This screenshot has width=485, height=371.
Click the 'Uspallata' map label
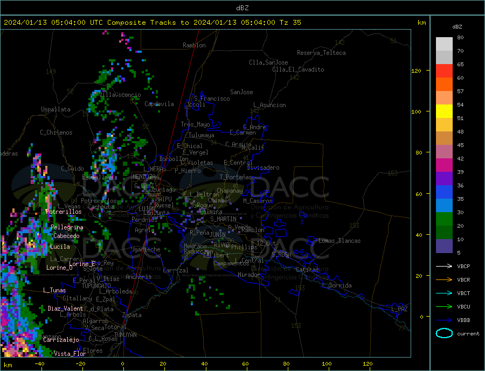coord(56,109)
